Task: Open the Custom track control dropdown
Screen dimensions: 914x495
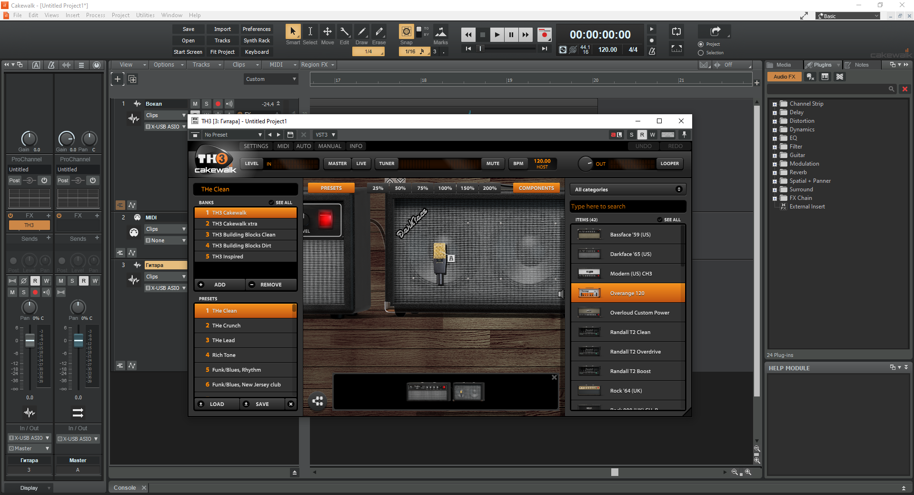Action: pyautogui.click(x=270, y=79)
